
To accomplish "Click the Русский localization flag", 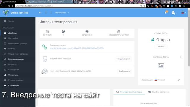I will 156,80.
